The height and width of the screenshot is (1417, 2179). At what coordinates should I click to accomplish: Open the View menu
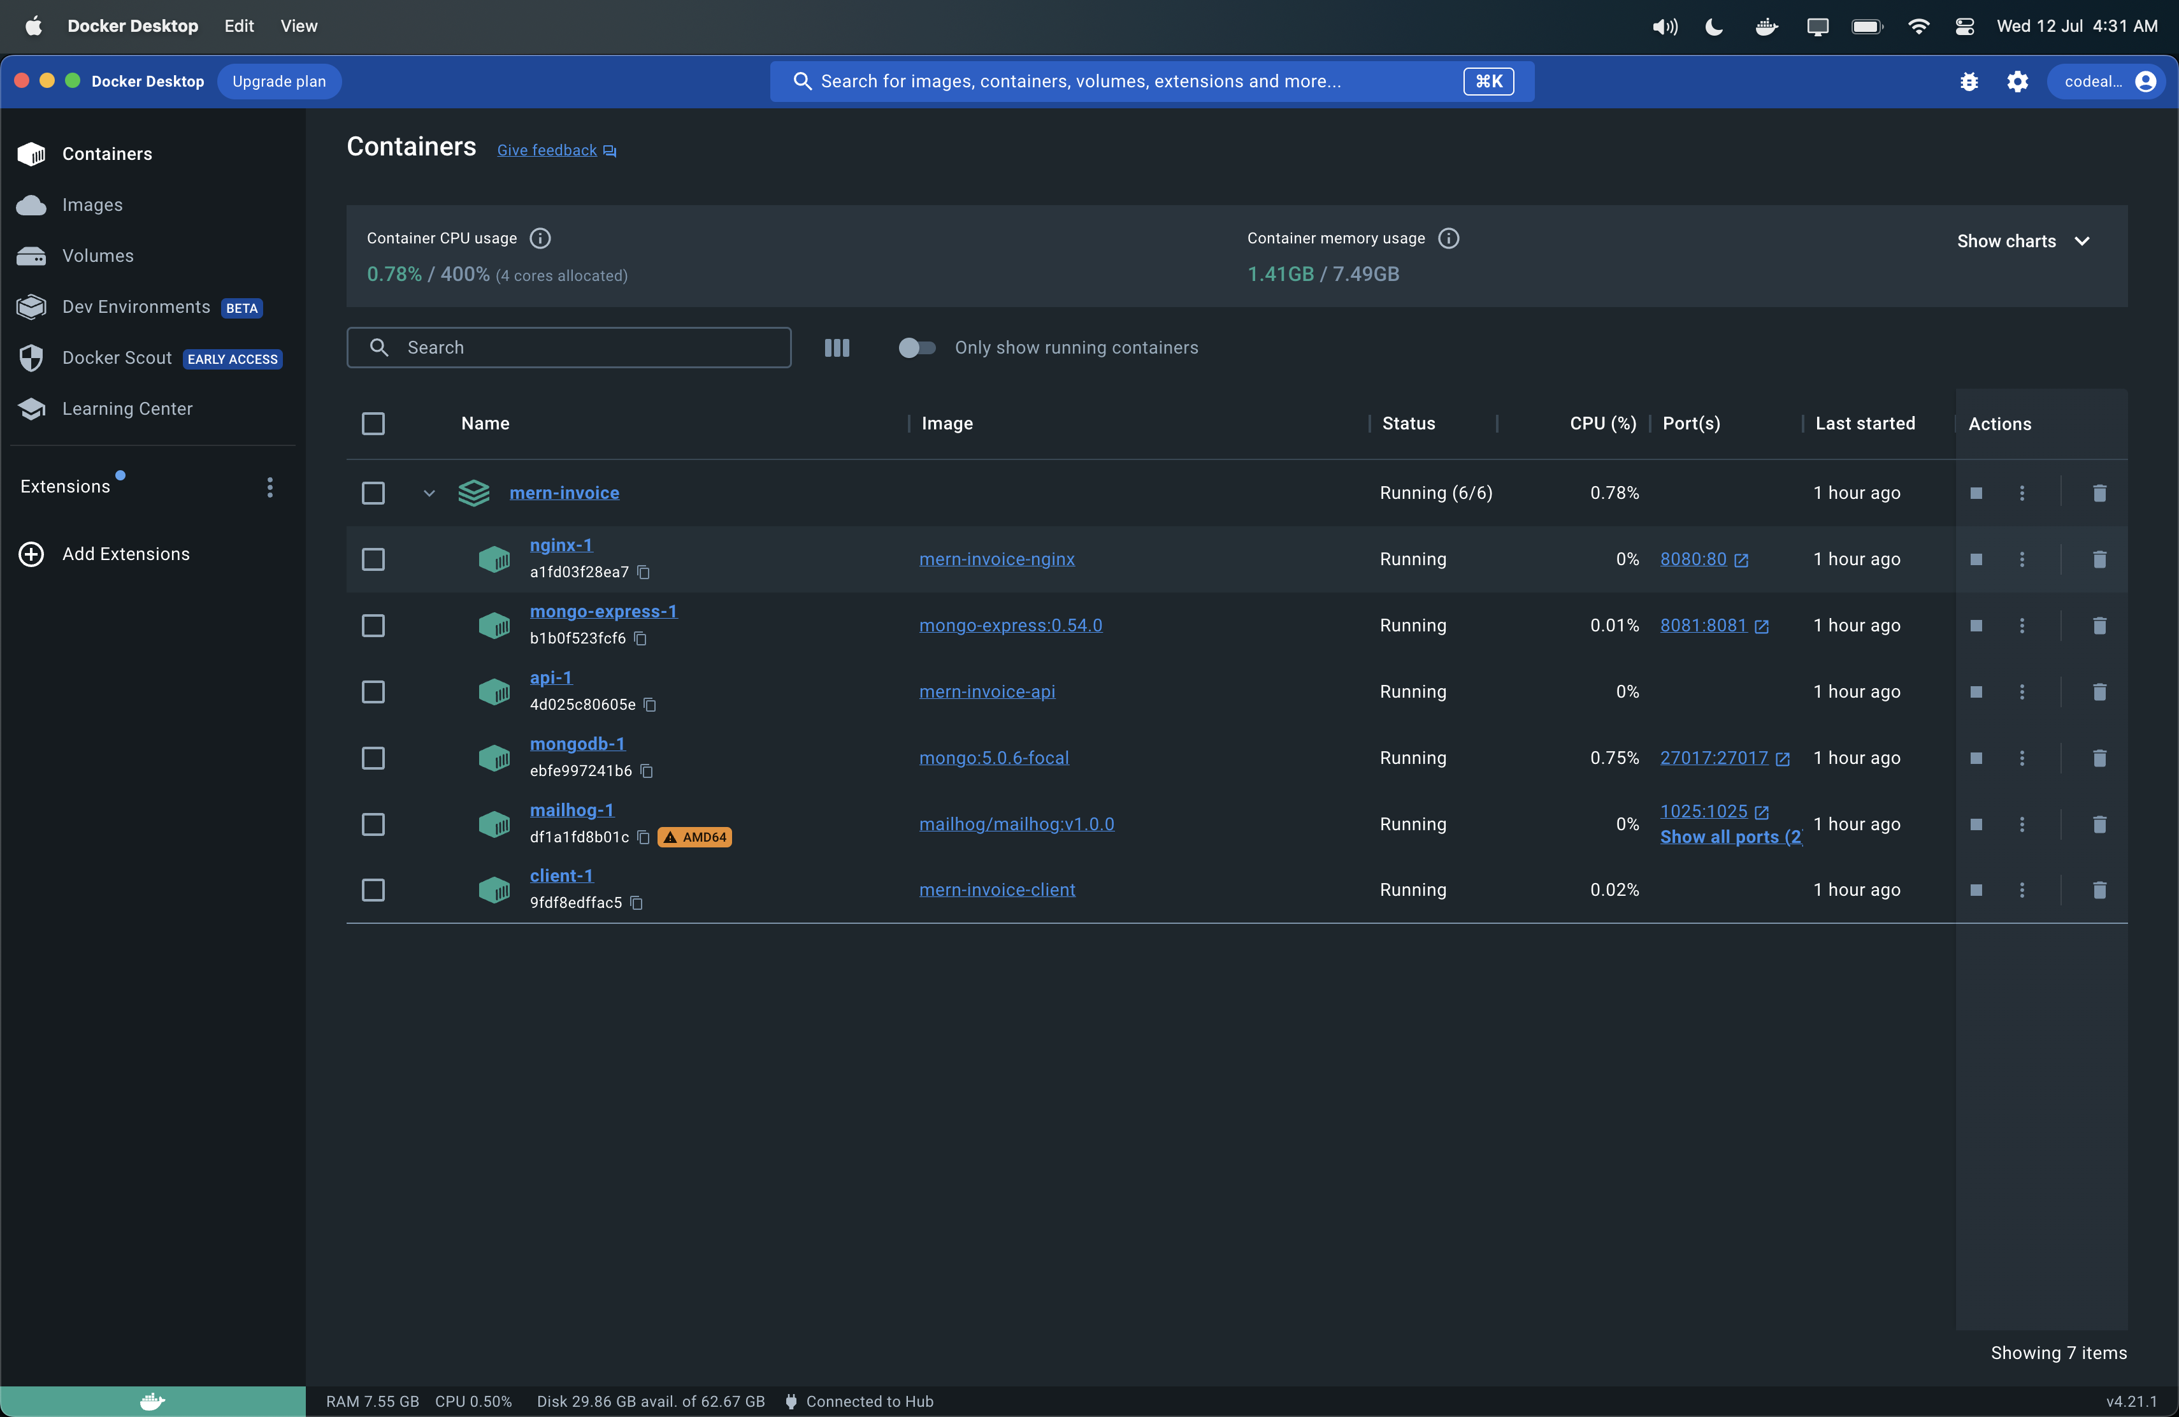[x=298, y=25]
